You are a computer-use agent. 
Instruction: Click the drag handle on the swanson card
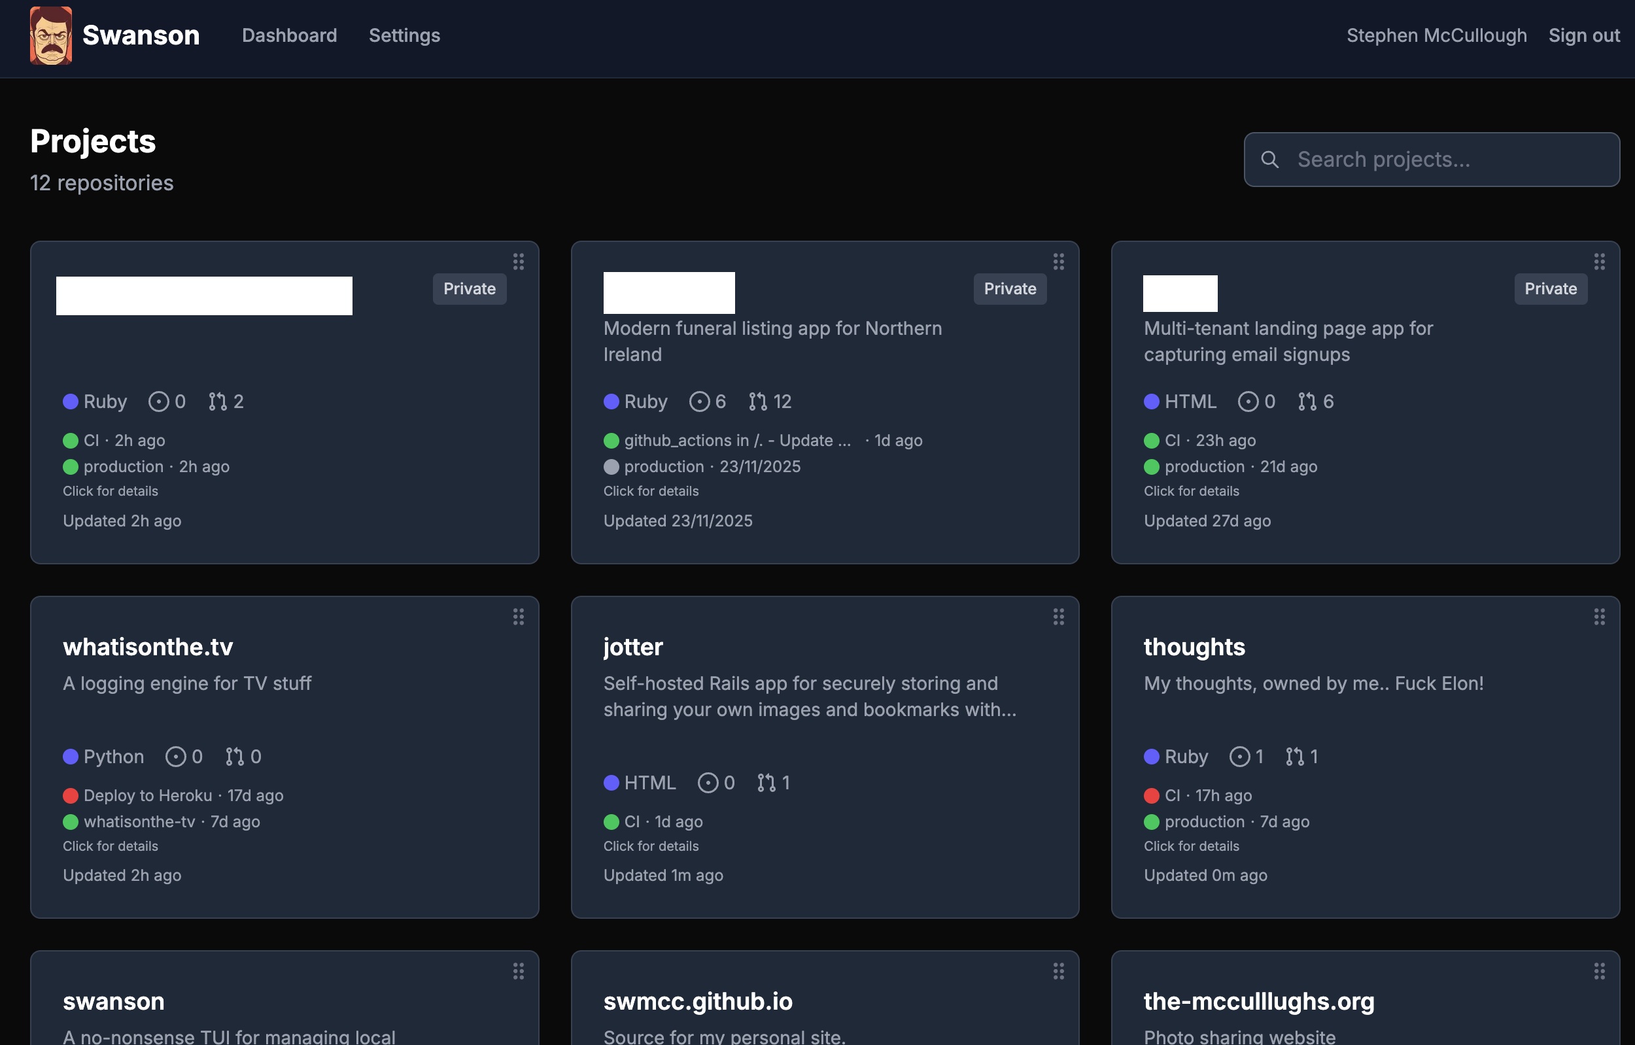[519, 972]
